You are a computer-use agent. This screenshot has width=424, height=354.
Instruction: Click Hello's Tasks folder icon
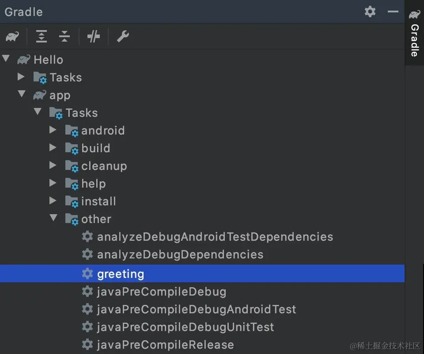point(40,78)
